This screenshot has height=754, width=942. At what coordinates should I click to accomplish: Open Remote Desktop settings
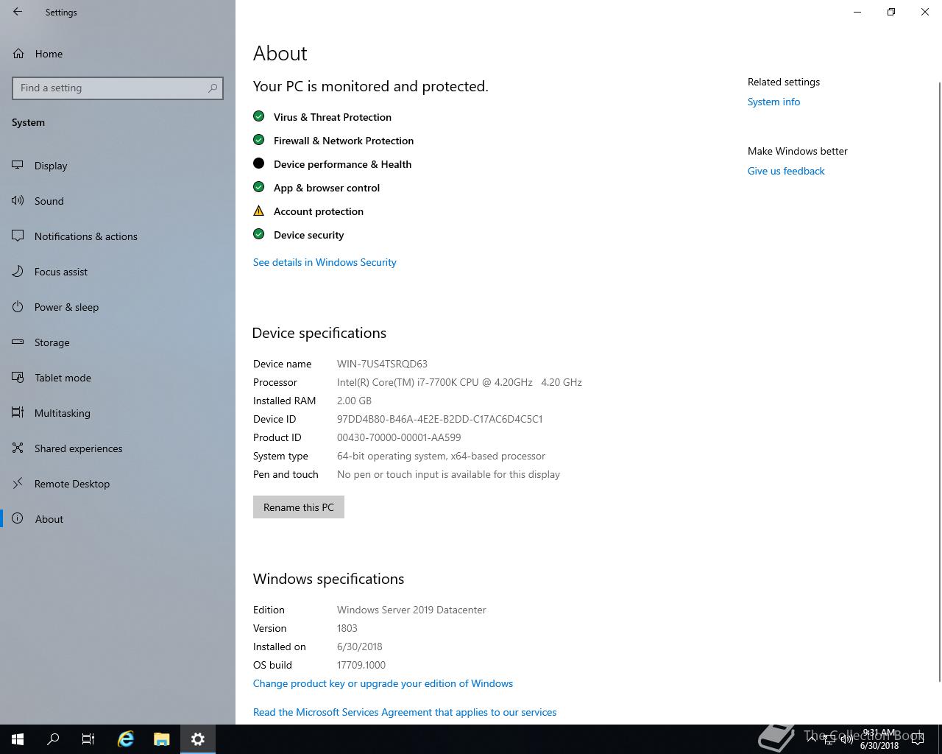click(x=118, y=484)
